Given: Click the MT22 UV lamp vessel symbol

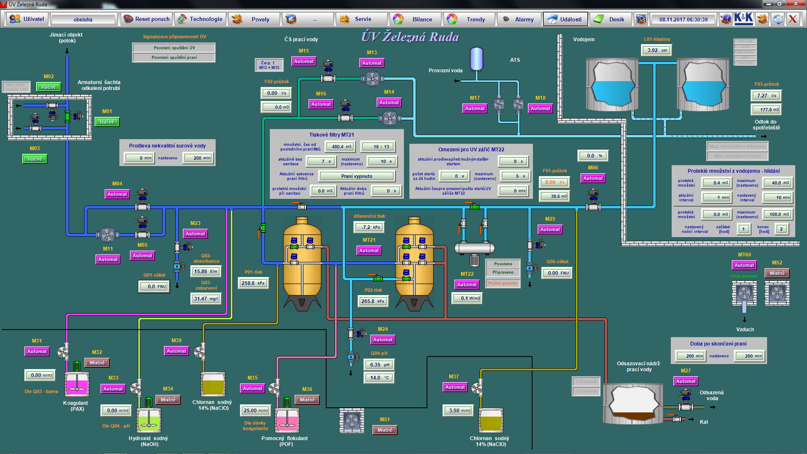Looking at the screenshot, I should point(474,248).
